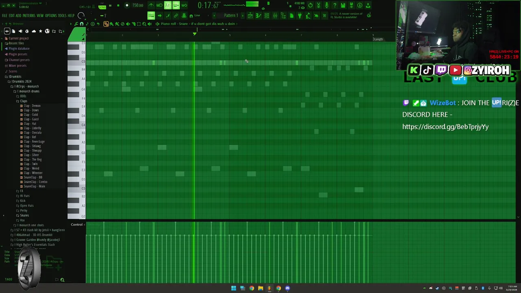Open Discord from the taskbar
This screenshot has height=293, width=521.
pyautogui.click(x=287, y=288)
